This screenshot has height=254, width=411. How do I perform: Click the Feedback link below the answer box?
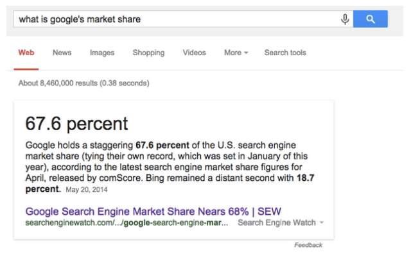point(308,245)
